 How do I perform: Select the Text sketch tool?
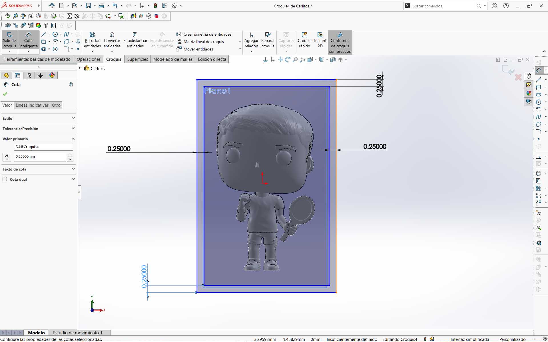tap(78, 42)
